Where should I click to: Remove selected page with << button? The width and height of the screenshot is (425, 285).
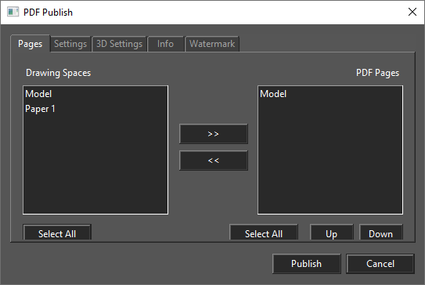pyautogui.click(x=214, y=161)
